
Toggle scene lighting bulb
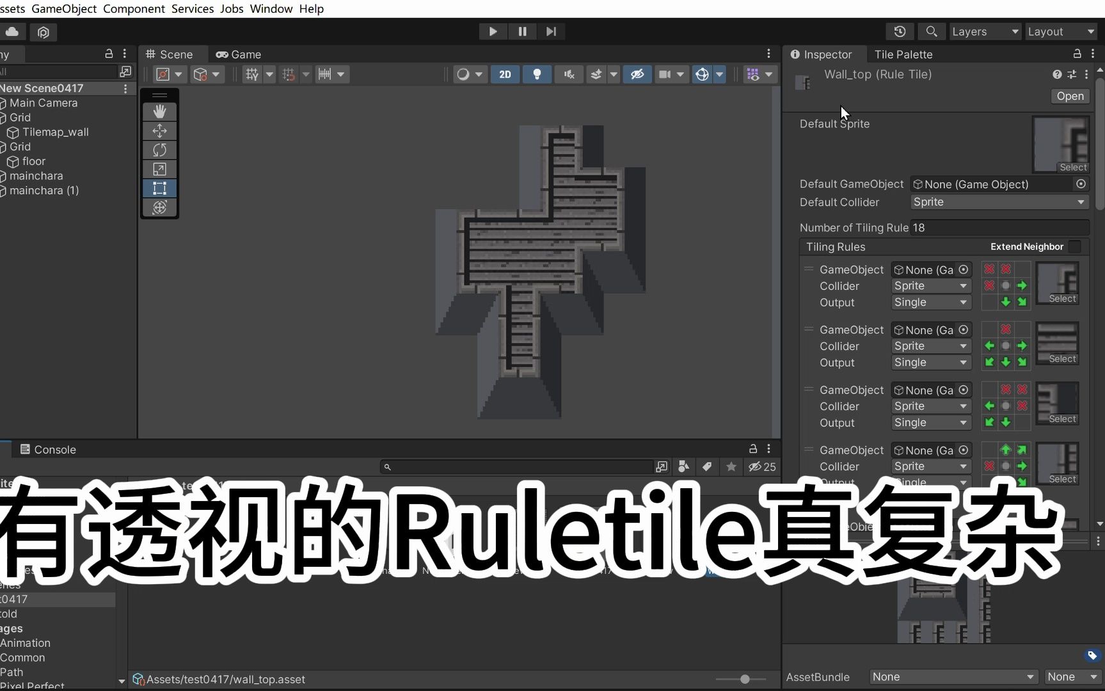[x=537, y=74]
